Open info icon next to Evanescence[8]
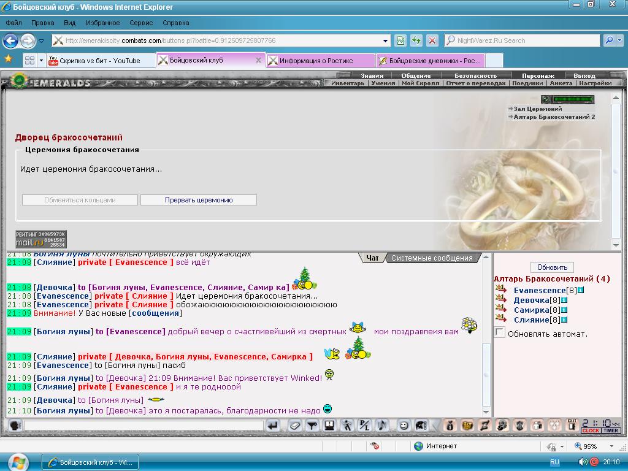 coord(580,290)
